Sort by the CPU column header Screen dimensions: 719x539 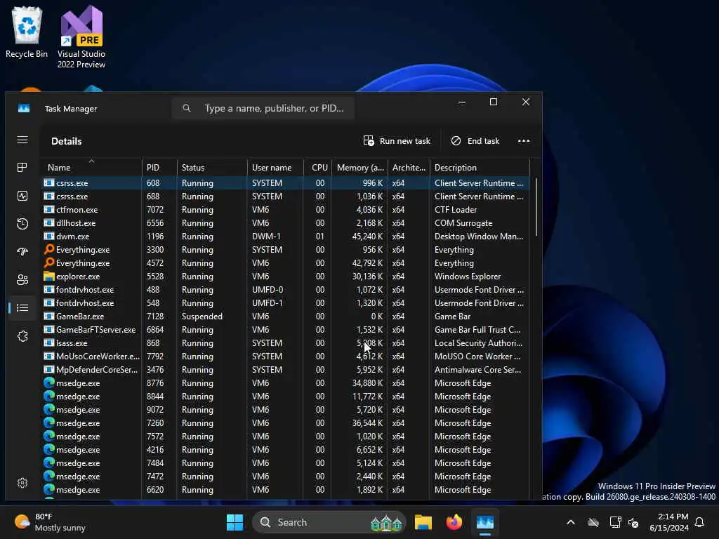coord(319,167)
